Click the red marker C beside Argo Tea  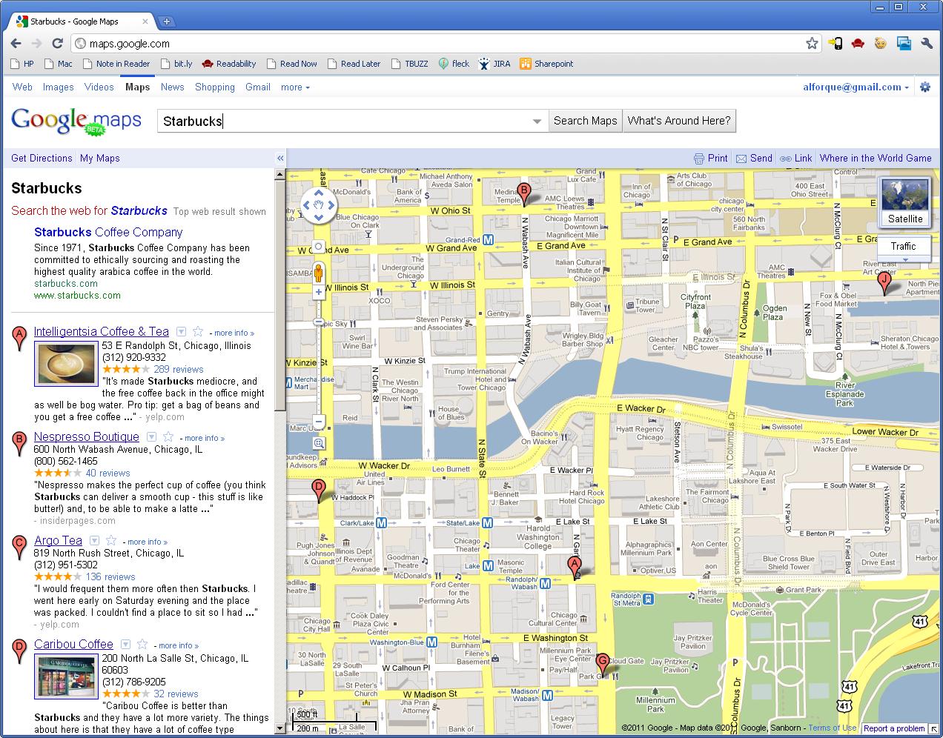point(20,547)
